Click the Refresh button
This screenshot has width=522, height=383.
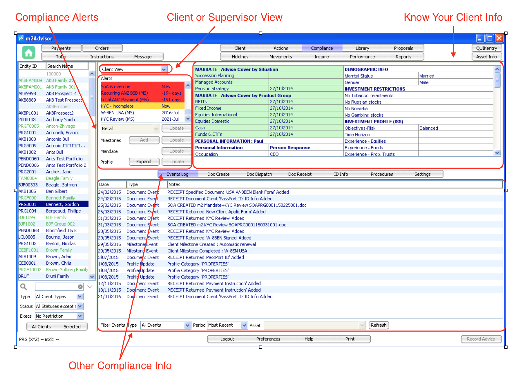[x=378, y=325]
